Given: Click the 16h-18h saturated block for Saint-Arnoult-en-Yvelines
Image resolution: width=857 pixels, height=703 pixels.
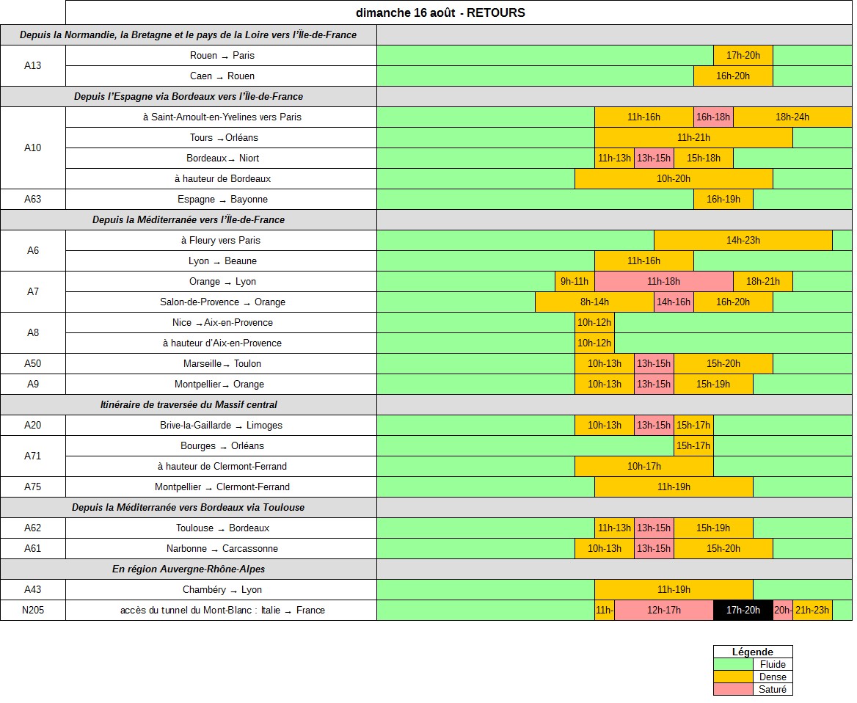Looking at the screenshot, I should tap(713, 117).
